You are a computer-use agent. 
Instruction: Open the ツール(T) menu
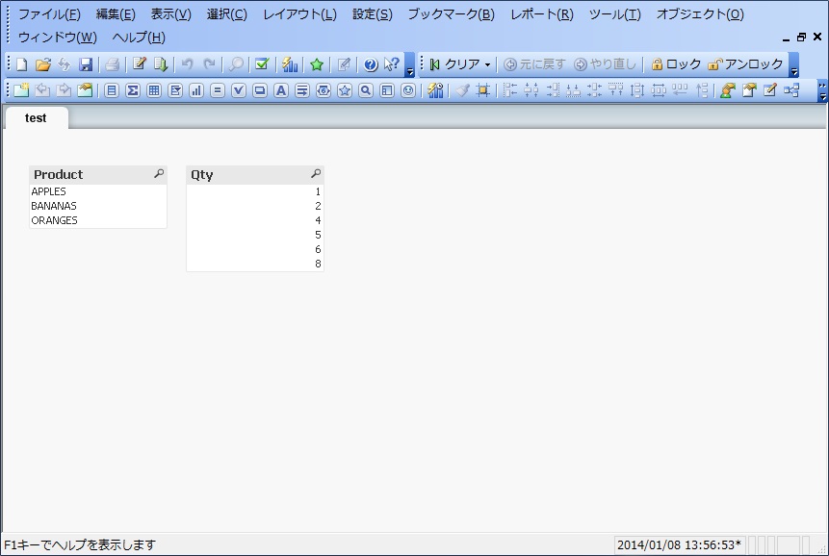(615, 14)
